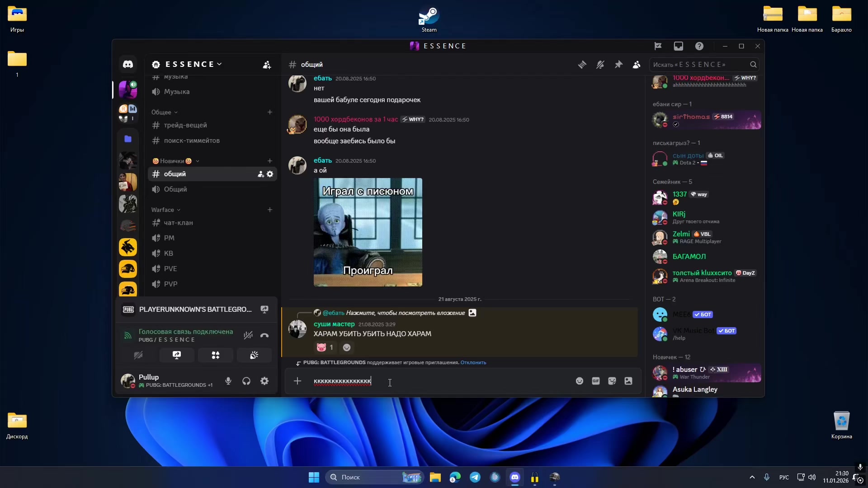Add channel to the Warface category
Viewport: 868px width, 488px height.
point(270,210)
